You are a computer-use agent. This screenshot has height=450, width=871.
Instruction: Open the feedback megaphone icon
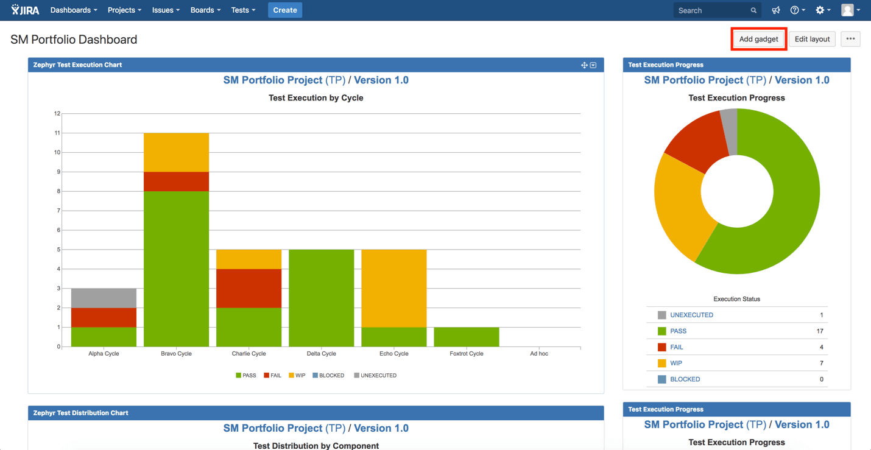coord(775,10)
